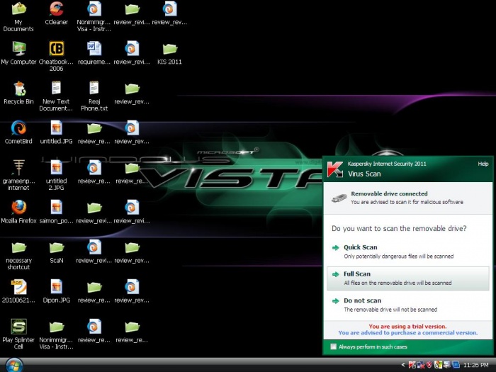Click the purchase a commercial version link
496x372 pixels.
point(407,332)
